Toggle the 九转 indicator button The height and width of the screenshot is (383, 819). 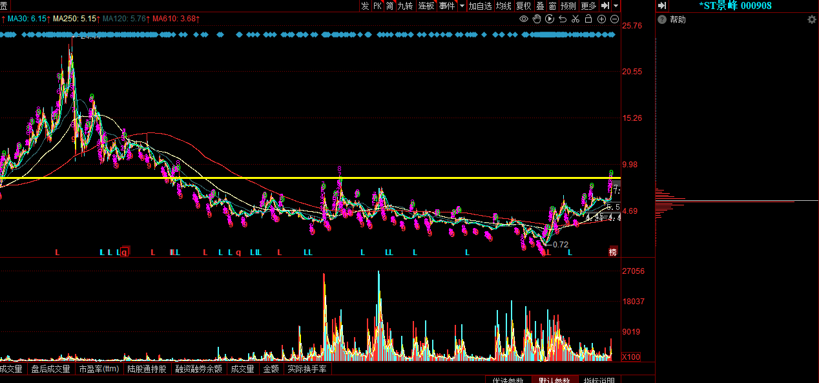point(406,5)
